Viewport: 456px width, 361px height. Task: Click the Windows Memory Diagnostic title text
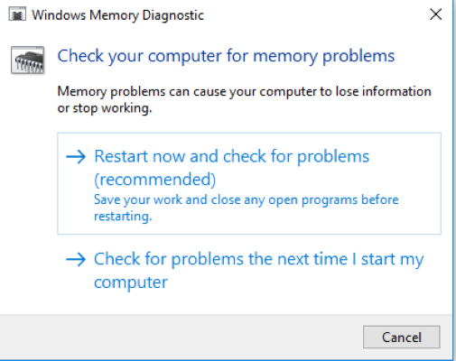coord(117,15)
